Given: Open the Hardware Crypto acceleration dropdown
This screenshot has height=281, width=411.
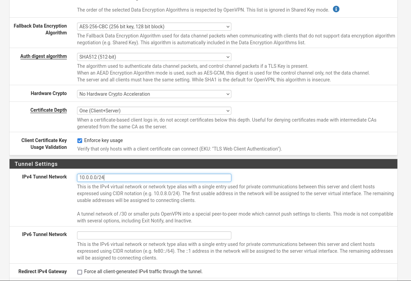Looking at the screenshot, I should [154, 94].
